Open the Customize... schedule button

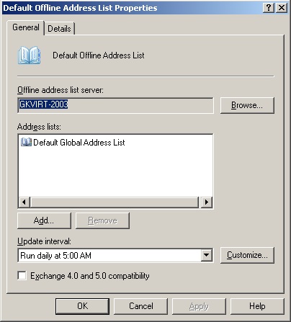click(x=247, y=255)
